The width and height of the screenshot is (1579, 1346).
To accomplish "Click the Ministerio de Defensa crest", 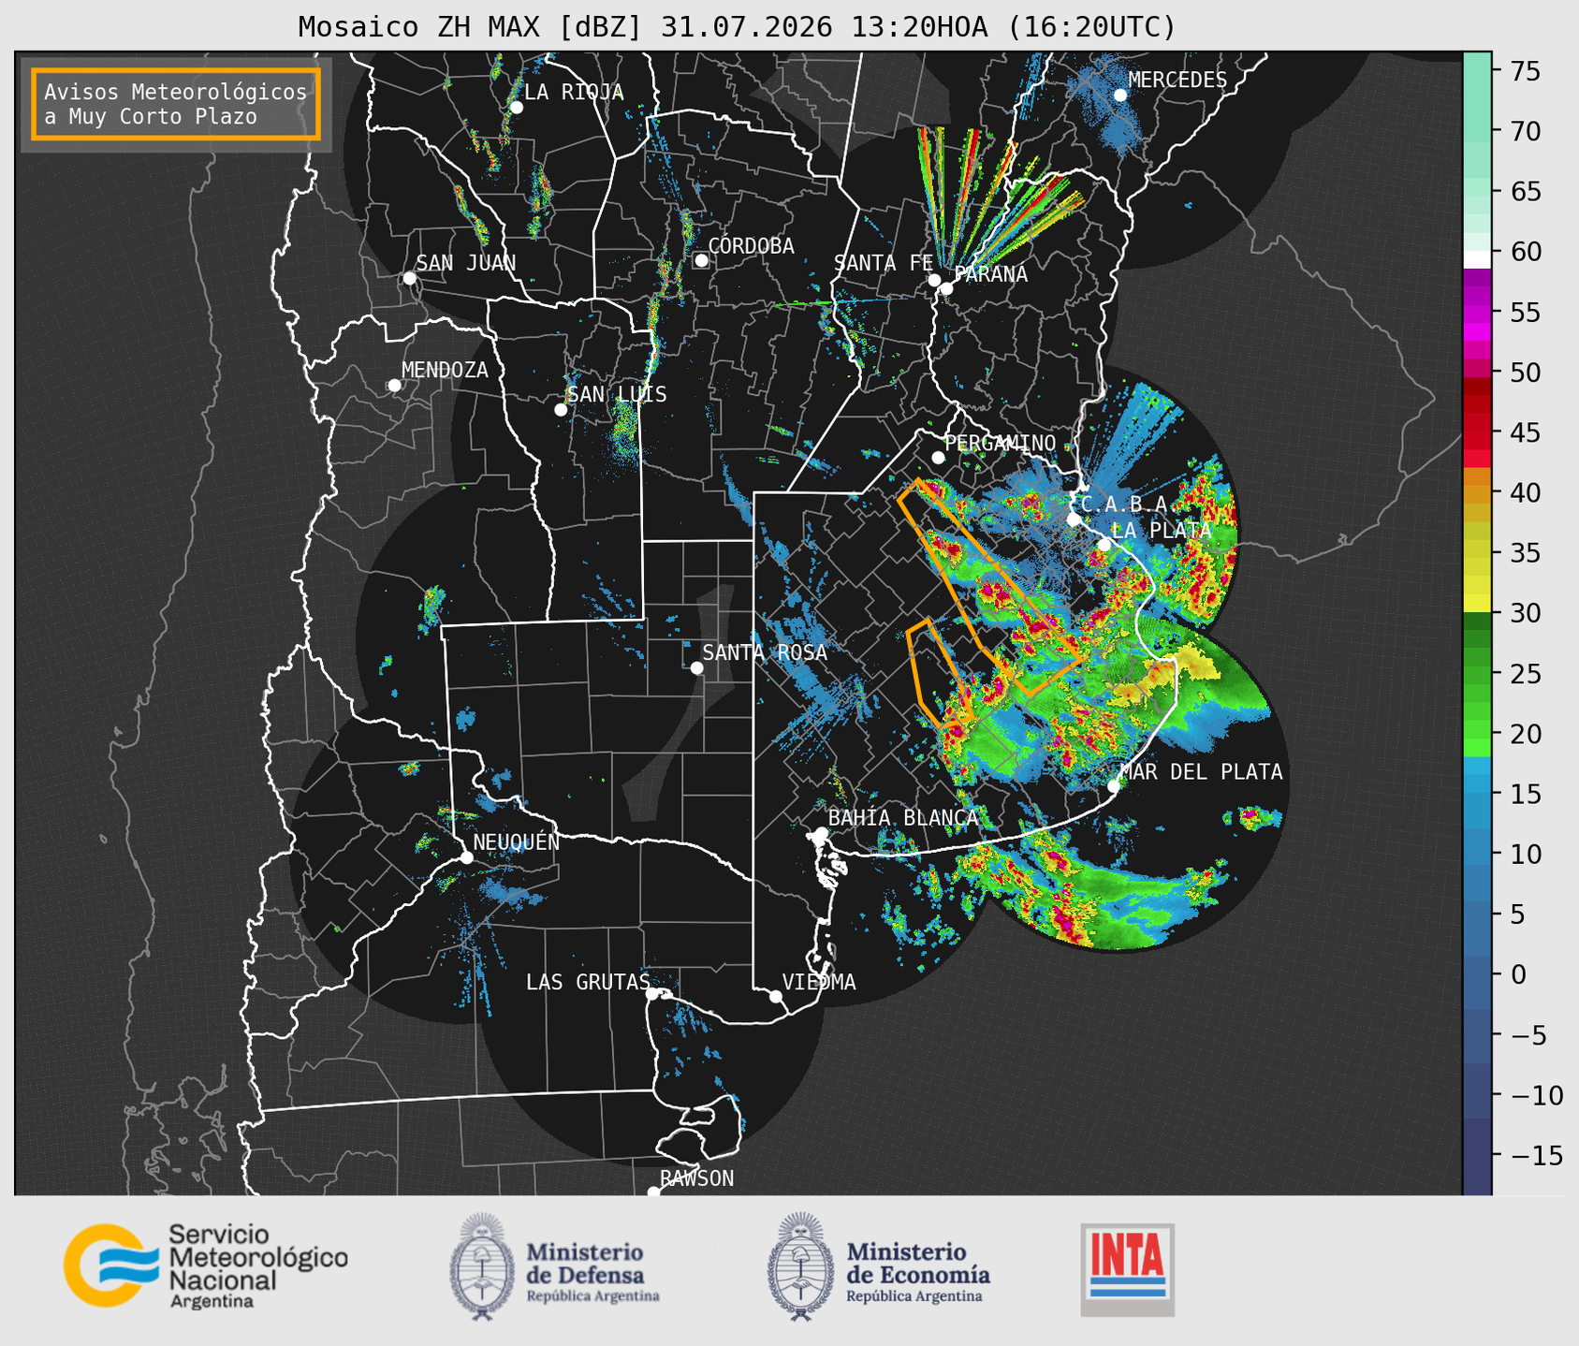I will pos(481,1267).
